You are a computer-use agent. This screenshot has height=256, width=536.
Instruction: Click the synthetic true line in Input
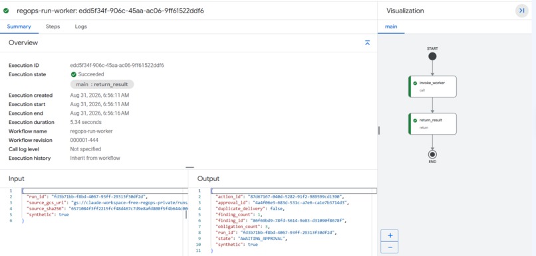(x=47, y=215)
